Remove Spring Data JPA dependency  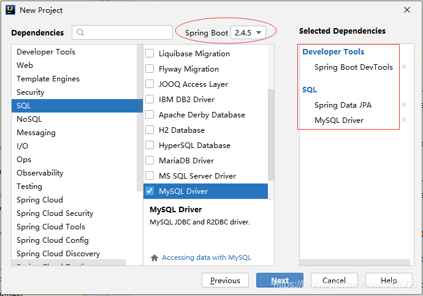coord(404,105)
